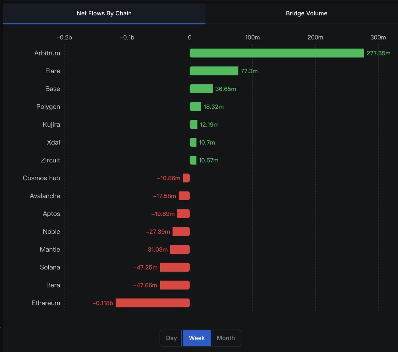Click the Kujira green inflow bar
The width and height of the screenshot is (398, 352).
pyautogui.click(x=194, y=125)
